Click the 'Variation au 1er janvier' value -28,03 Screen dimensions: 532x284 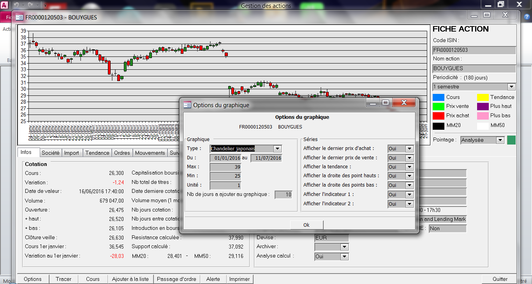pyautogui.click(x=117, y=256)
